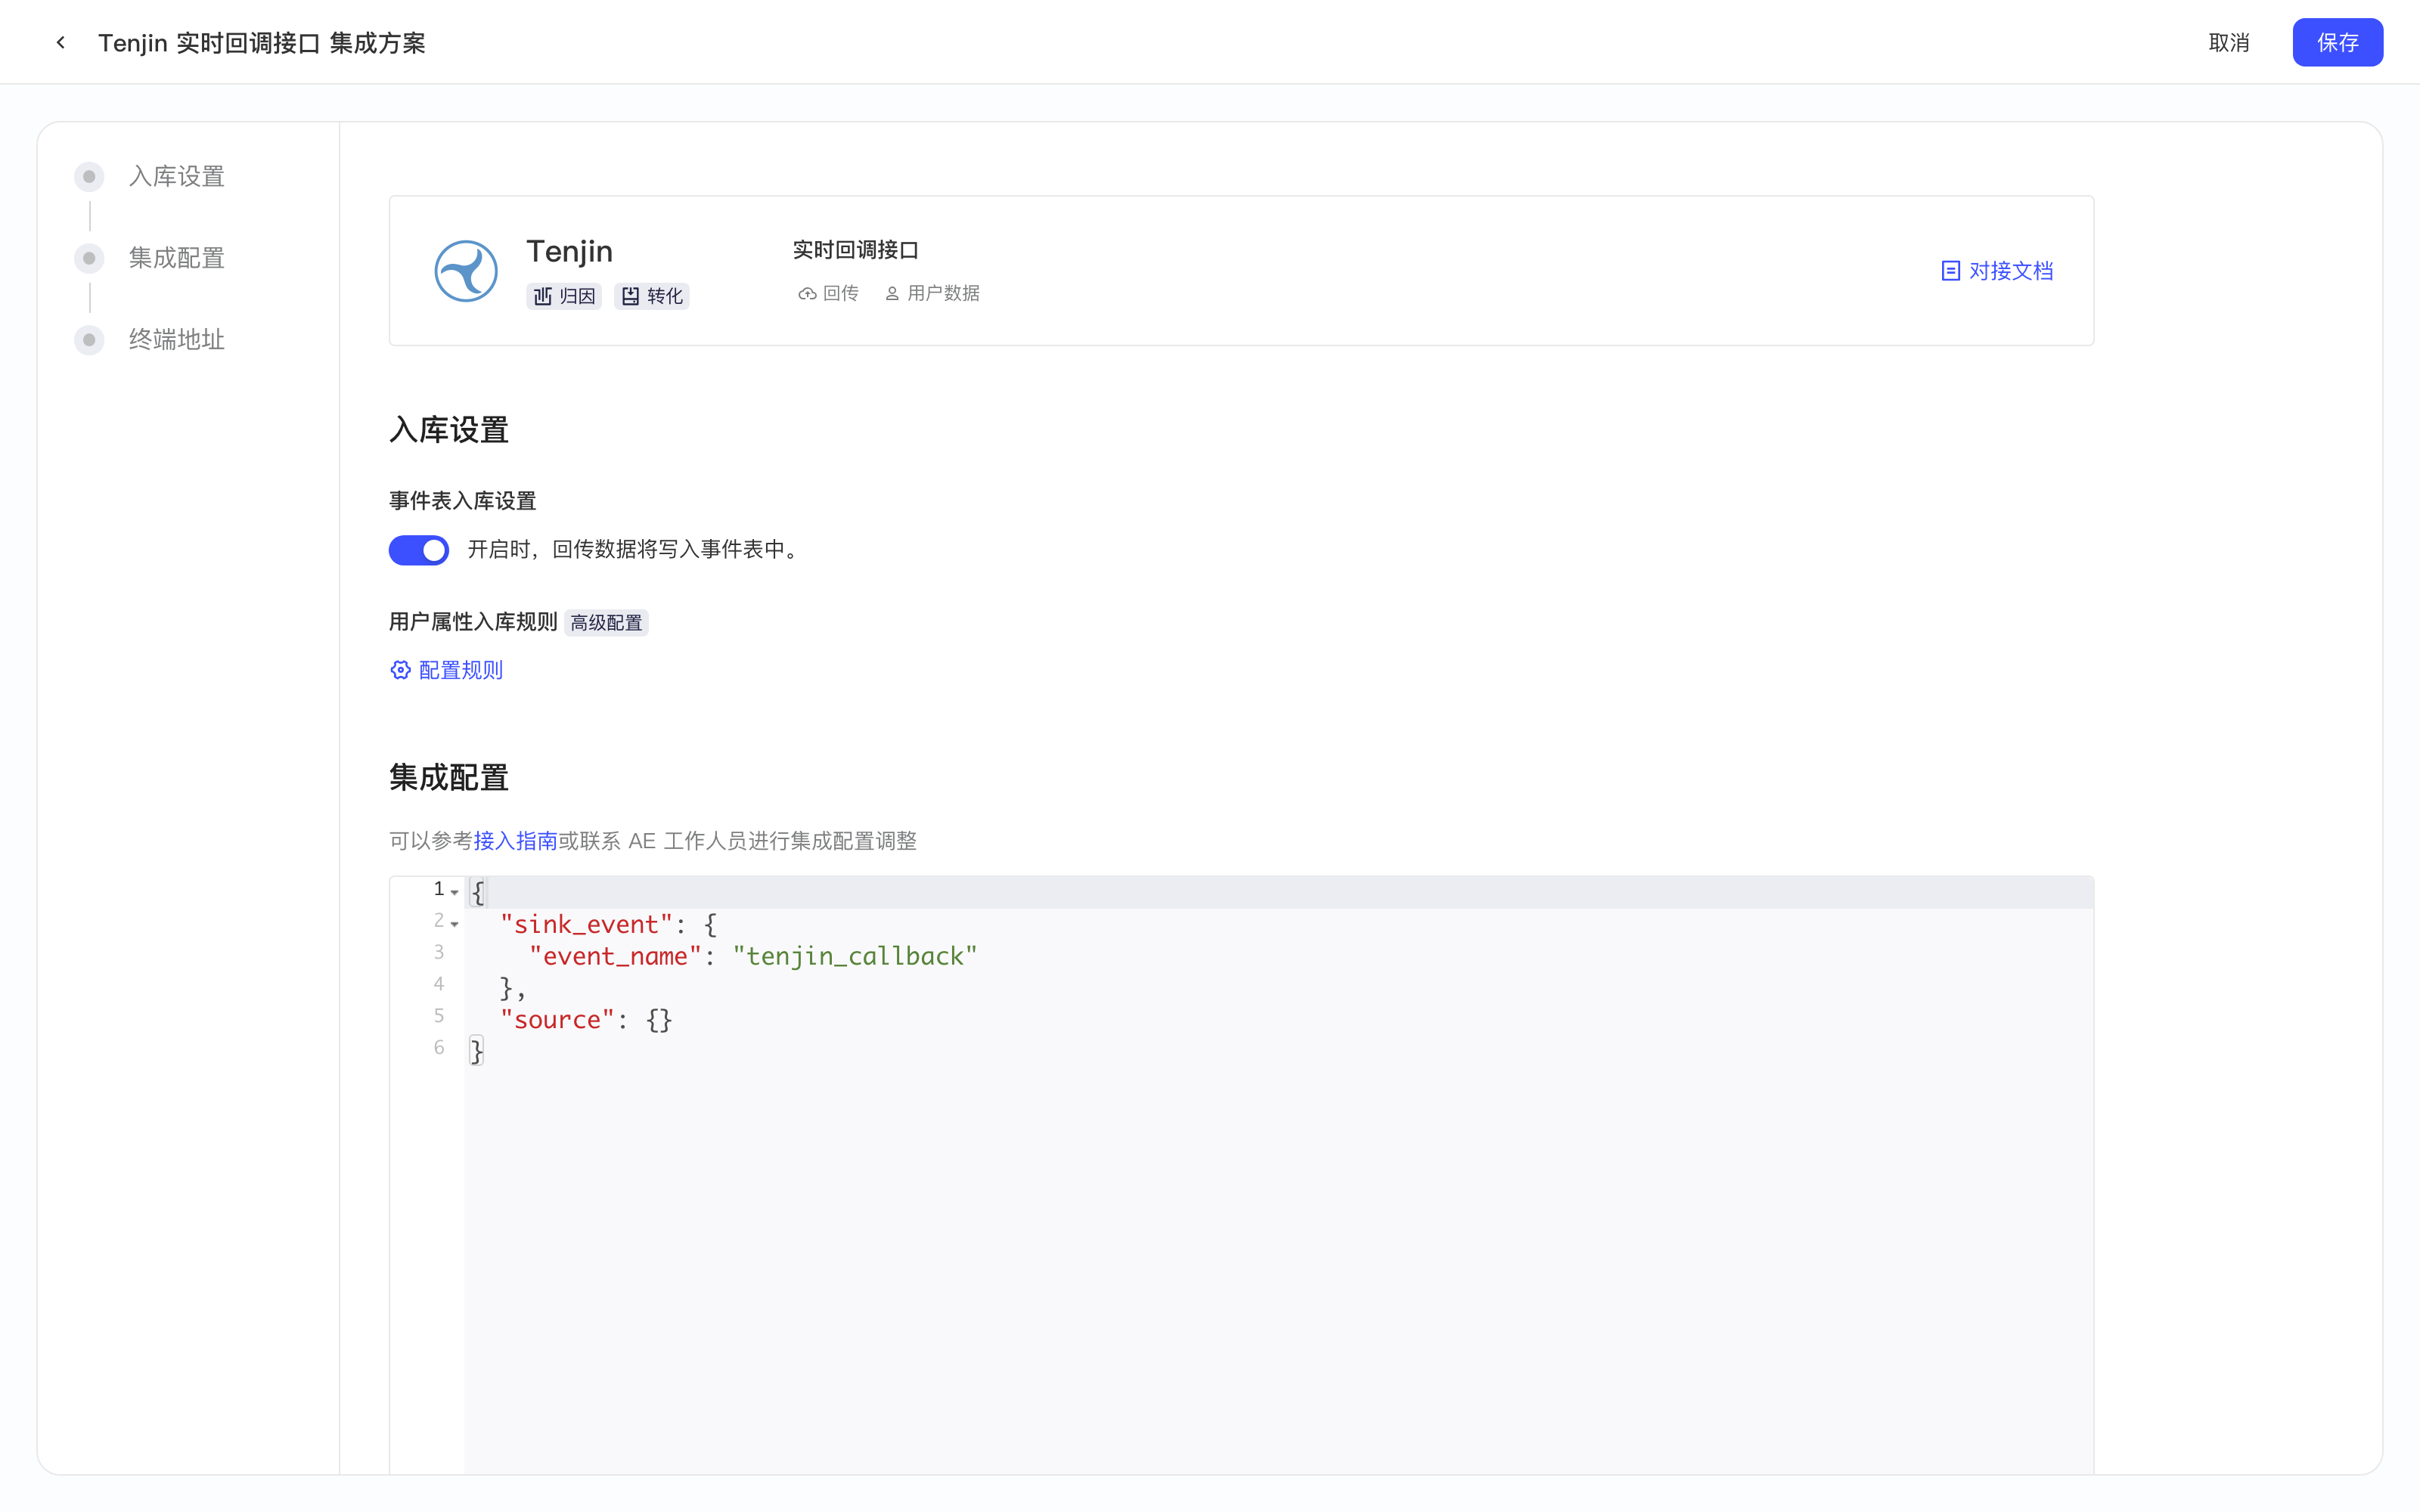Click the "sink_event" key on line 2

(x=586, y=924)
